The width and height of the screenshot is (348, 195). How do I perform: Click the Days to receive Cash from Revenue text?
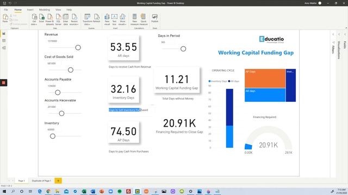coord(130,67)
